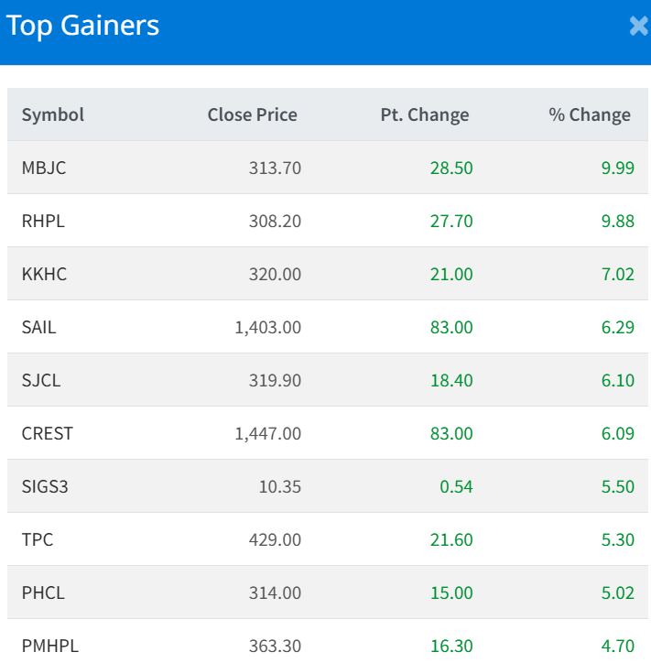651x663 pixels.
Task: Open the MBJC stock symbol
Action: [x=44, y=168]
